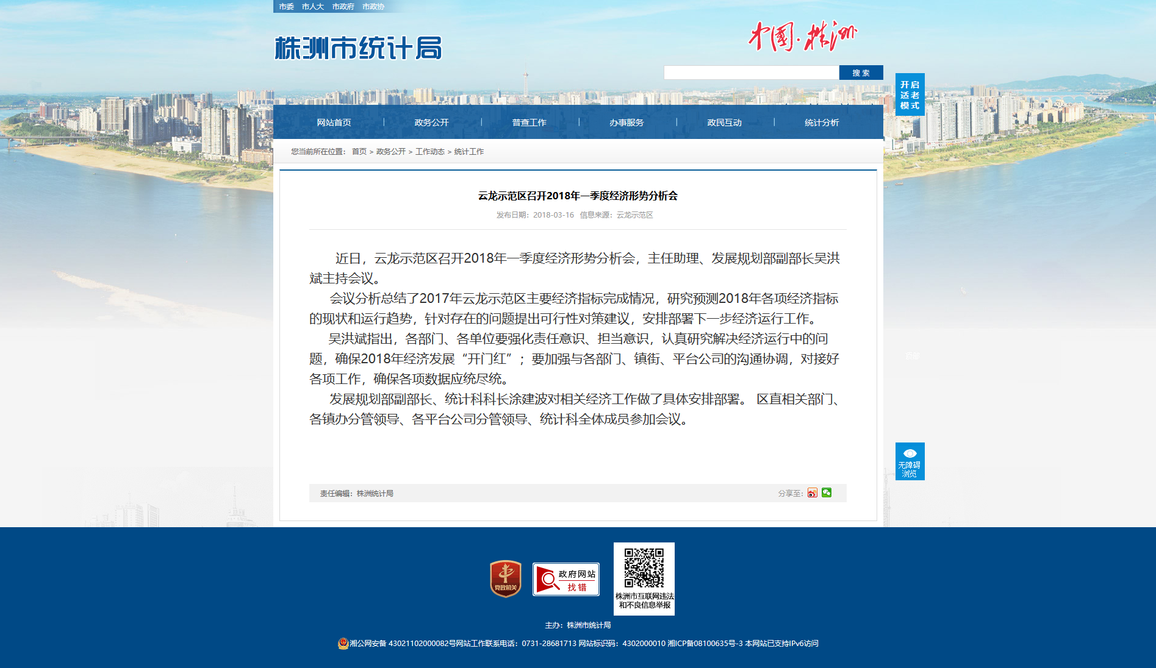Toggle 无障碍浏览 accessibility browsing
Image resolution: width=1156 pixels, height=668 pixels.
pyautogui.click(x=910, y=461)
